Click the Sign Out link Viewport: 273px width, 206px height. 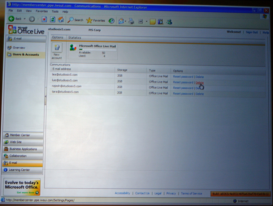point(252,32)
